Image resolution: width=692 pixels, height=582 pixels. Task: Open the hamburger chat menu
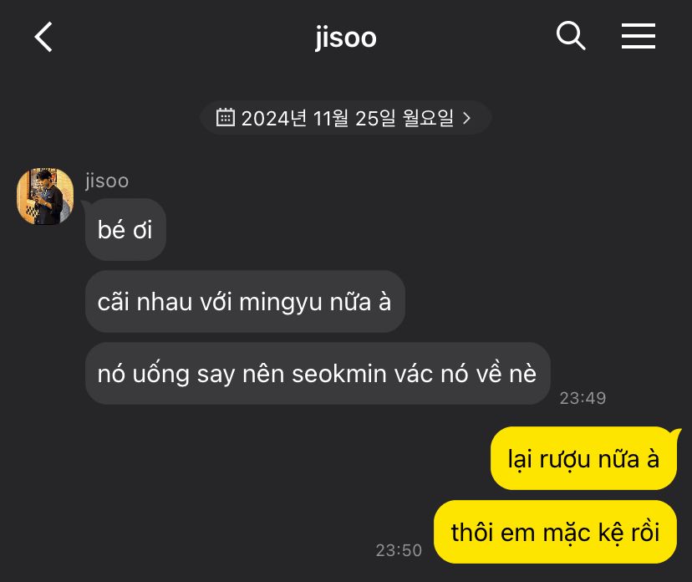(639, 36)
